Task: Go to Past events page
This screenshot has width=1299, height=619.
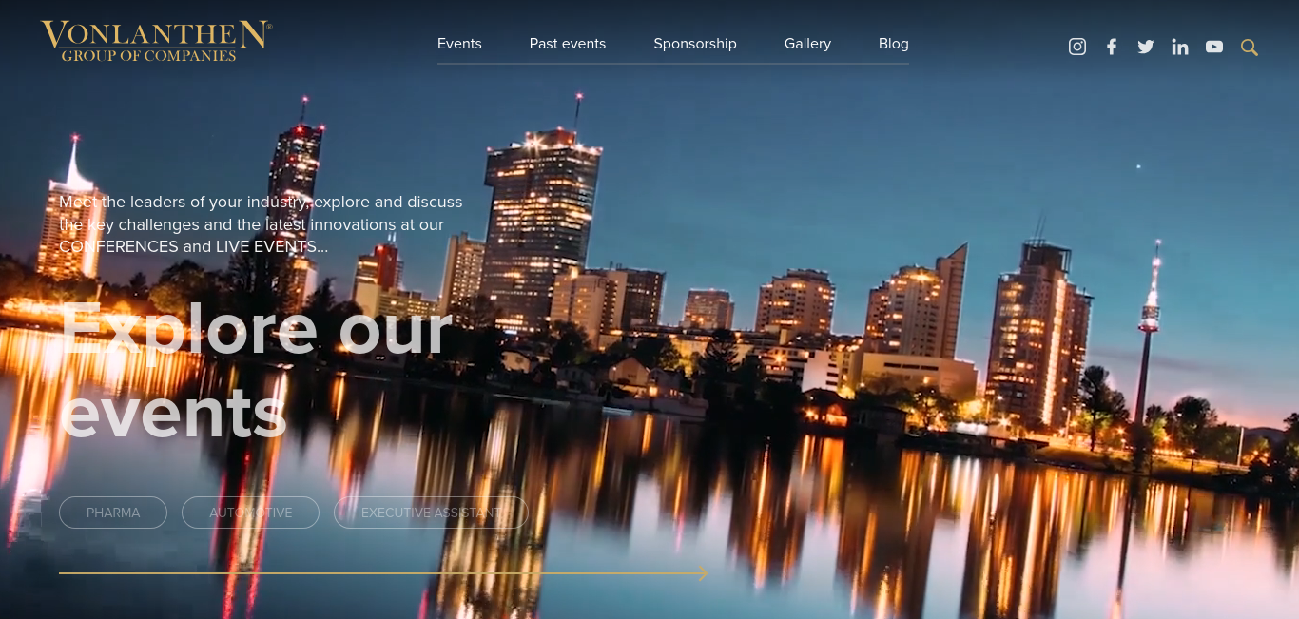Action: [x=568, y=44]
